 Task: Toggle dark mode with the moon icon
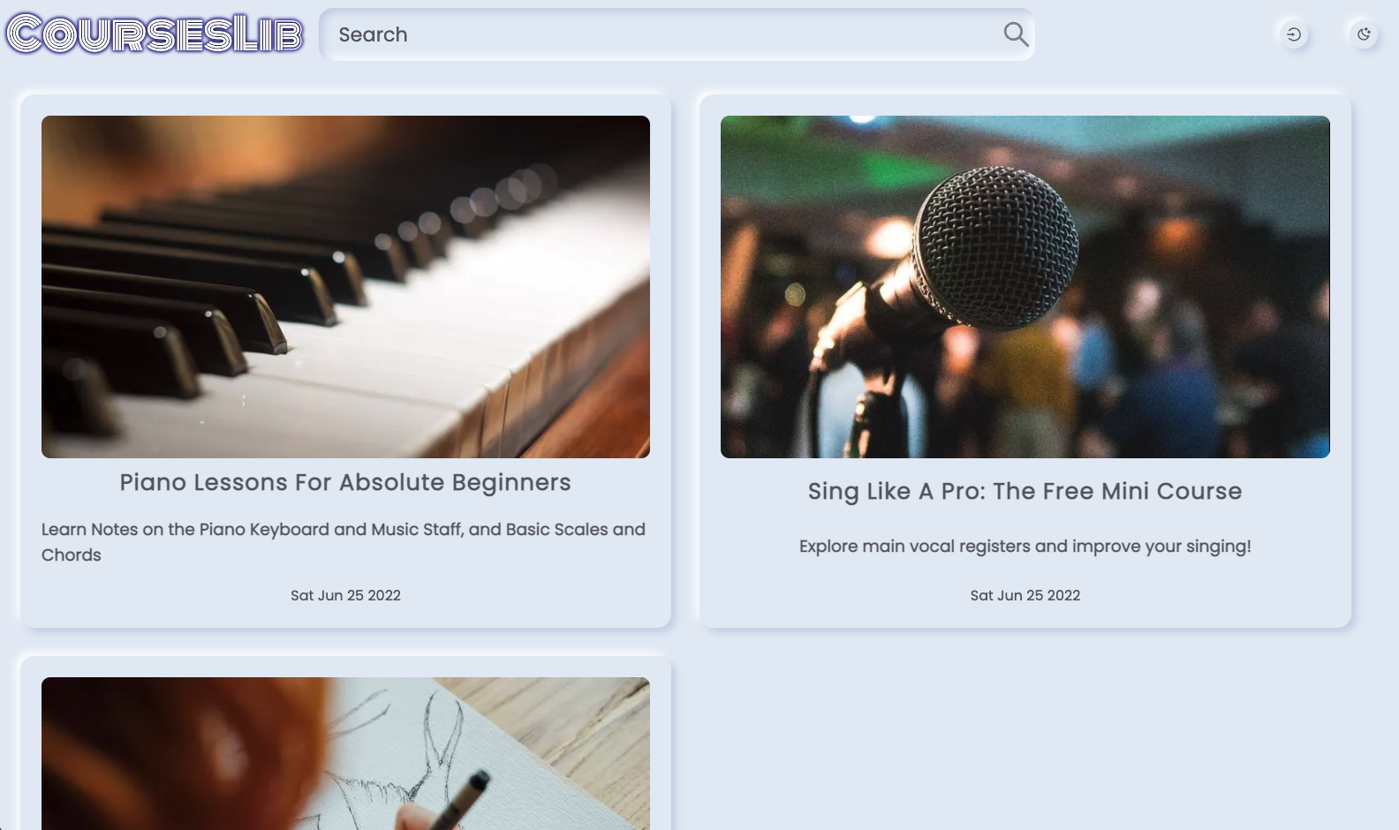(x=1364, y=34)
